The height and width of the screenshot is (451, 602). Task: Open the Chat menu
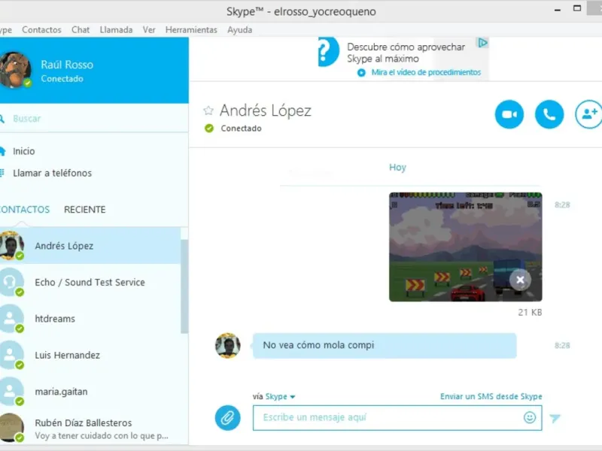pos(81,29)
